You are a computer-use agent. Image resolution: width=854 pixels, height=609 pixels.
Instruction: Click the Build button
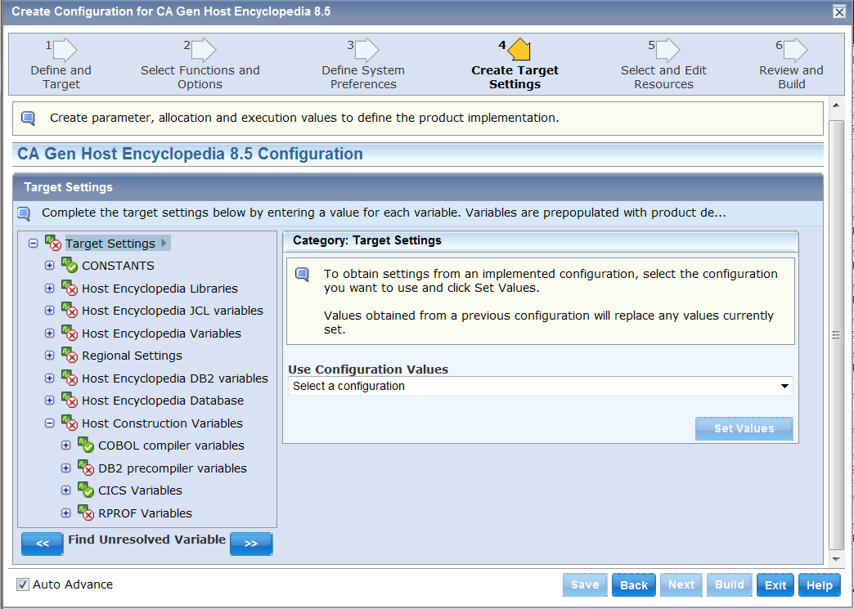[x=730, y=585]
